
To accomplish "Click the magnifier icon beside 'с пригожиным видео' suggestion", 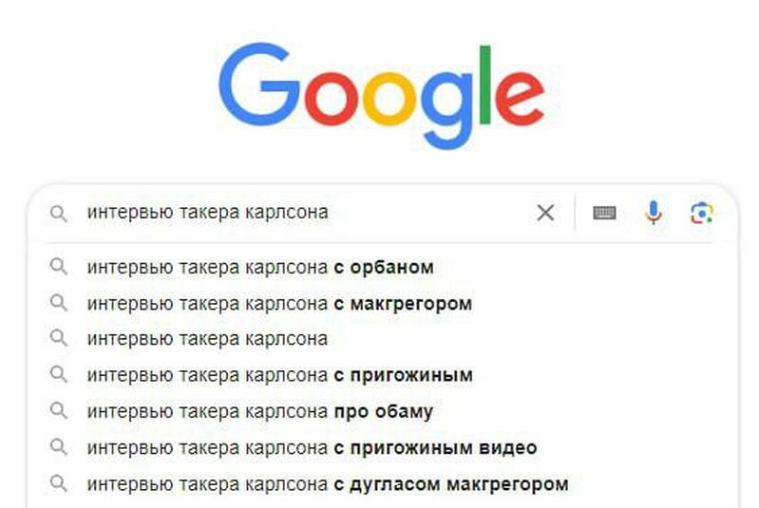I will (x=59, y=448).
